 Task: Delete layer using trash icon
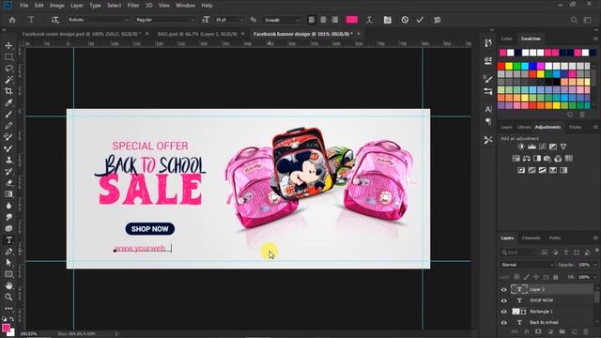pyautogui.click(x=586, y=331)
